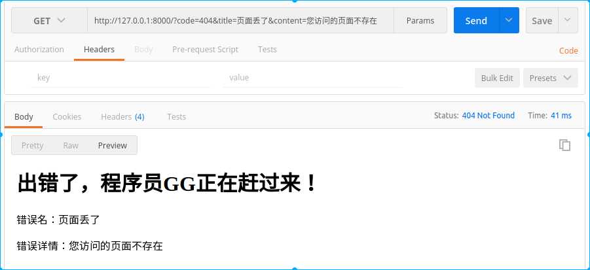Open Pre-request Script tab
The width and height of the screenshot is (590, 270).
205,50
